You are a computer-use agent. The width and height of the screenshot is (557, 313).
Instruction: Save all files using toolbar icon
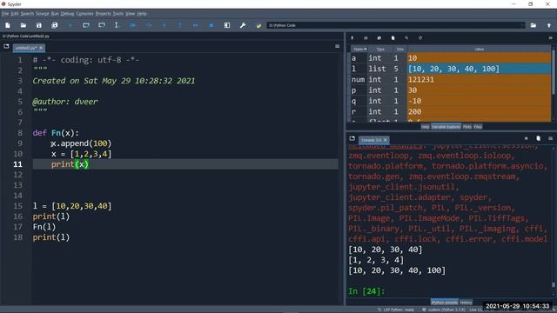tap(54, 25)
